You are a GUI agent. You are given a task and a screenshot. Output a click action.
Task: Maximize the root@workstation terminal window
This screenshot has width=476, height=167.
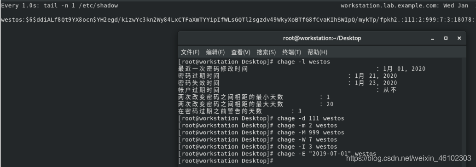coord(446,38)
